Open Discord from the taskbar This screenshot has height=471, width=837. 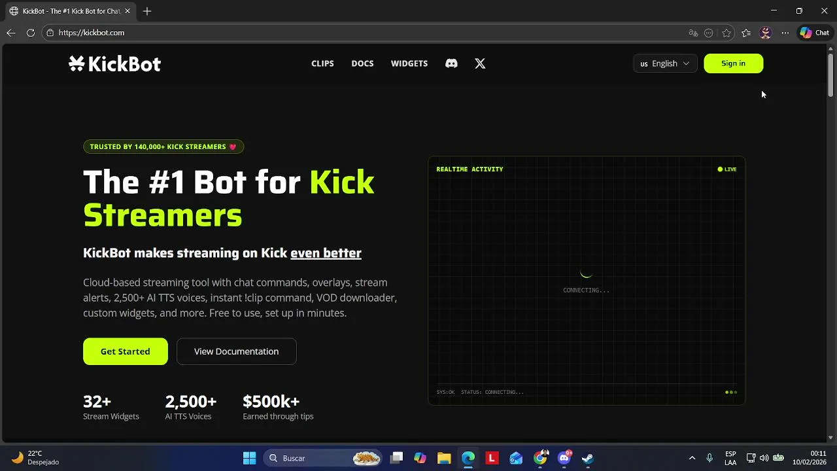(564, 458)
